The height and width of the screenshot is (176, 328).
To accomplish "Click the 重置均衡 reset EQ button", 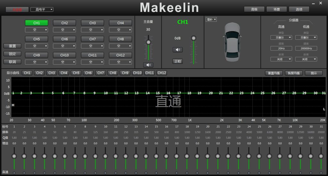I will click(274, 73).
